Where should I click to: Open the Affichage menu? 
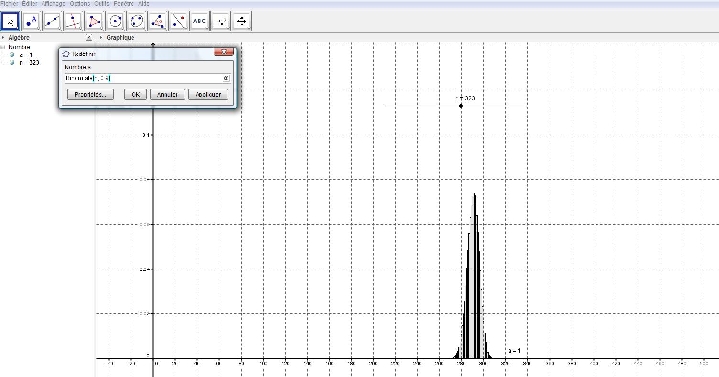[x=53, y=4]
